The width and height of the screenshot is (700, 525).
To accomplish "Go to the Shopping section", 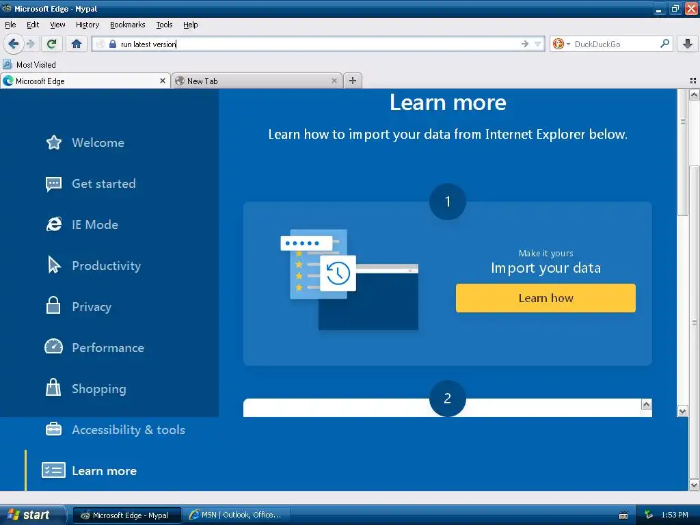I will click(x=99, y=389).
